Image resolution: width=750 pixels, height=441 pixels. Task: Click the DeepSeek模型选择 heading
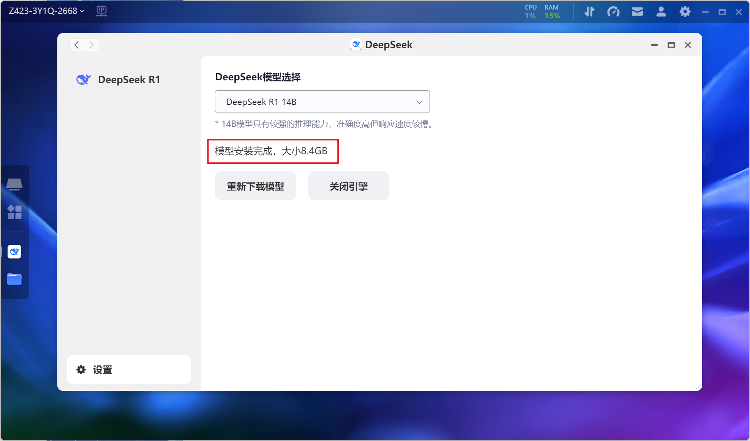pos(258,77)
